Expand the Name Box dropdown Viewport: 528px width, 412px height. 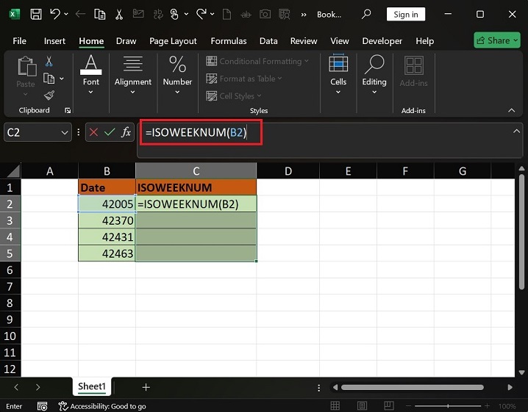click(64, 132)
